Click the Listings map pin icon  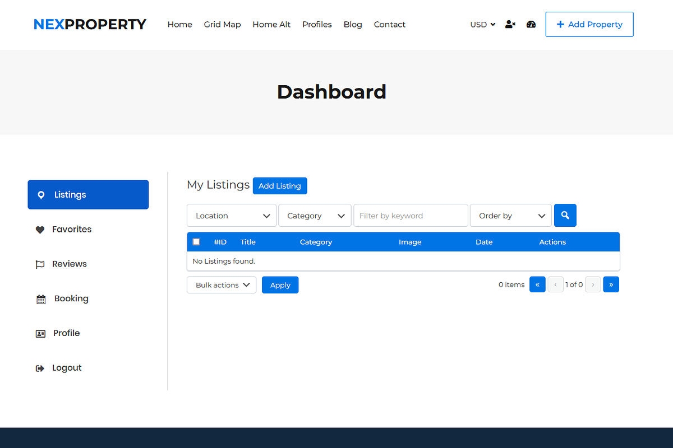click(41, 195)
